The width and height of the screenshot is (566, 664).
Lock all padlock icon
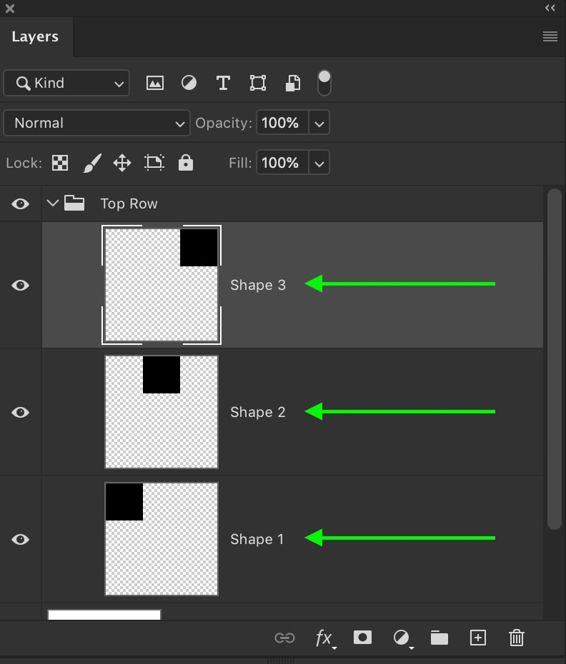[x=186, y=163]
